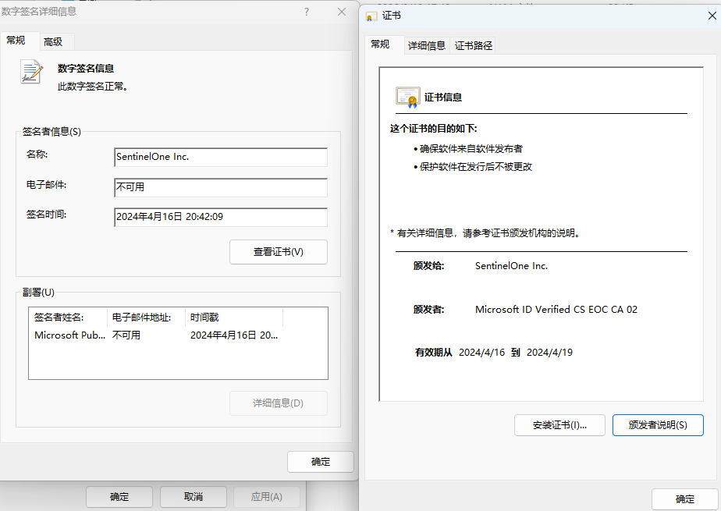Click 确定 in the background properties window
This screenshot has height=511, width=721.
(119, 497)
